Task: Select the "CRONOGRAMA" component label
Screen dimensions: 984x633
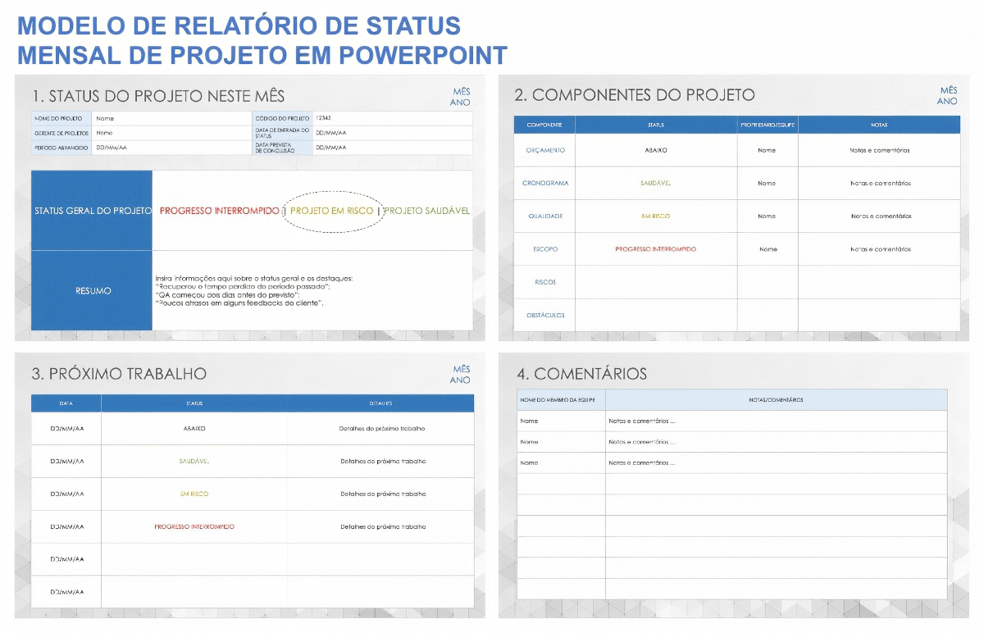Action: point(544,183)
